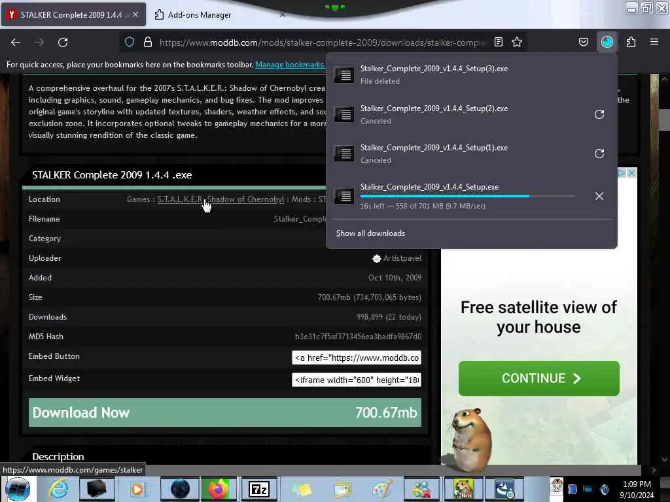
Task: Cancel the in-progress Setup.exe download
Action: pos(599,196)
